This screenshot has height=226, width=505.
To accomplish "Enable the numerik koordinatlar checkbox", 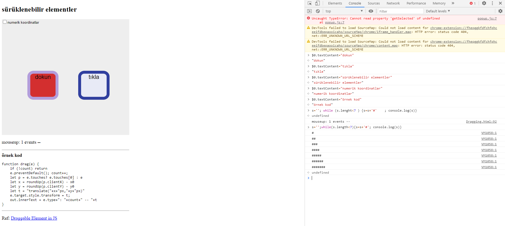I will coord(5,22).
